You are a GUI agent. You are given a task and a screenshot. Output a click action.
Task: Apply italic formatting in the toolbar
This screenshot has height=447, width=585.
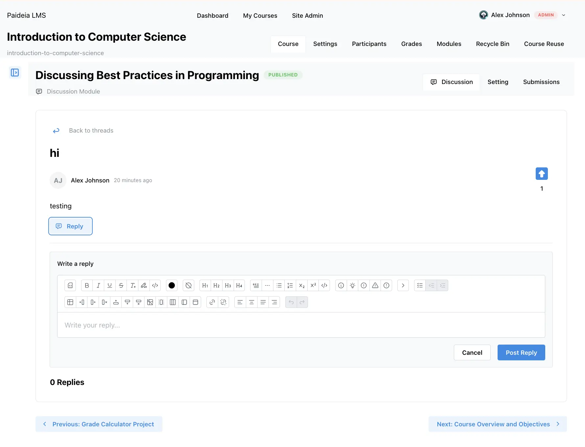(98, 285)
